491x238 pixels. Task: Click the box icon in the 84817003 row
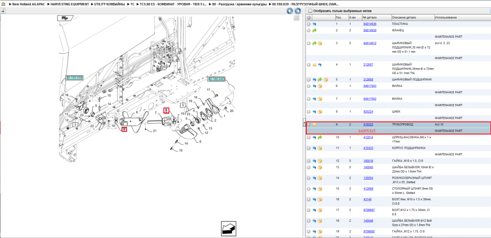[x=320, y=86]
